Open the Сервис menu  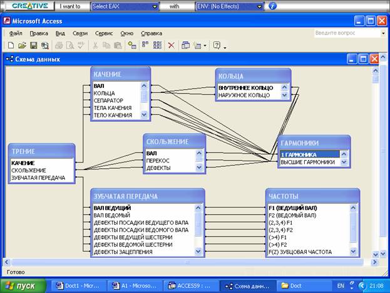click(x=104, y=33)
